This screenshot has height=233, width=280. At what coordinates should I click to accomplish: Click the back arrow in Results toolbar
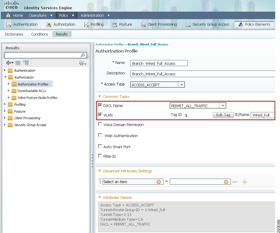(x=10, y=63)
